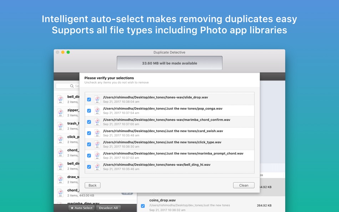This screenshot has height=212, width=339.
Task: Uncheck the bell_ding_hi.wav checkbox
Action: click(89, 167)
